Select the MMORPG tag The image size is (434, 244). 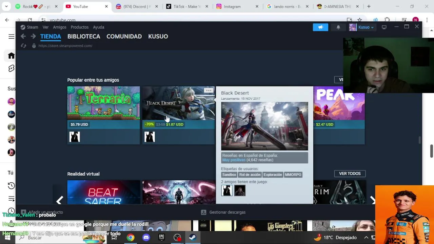pyautogui.click(x=293, y=175)
